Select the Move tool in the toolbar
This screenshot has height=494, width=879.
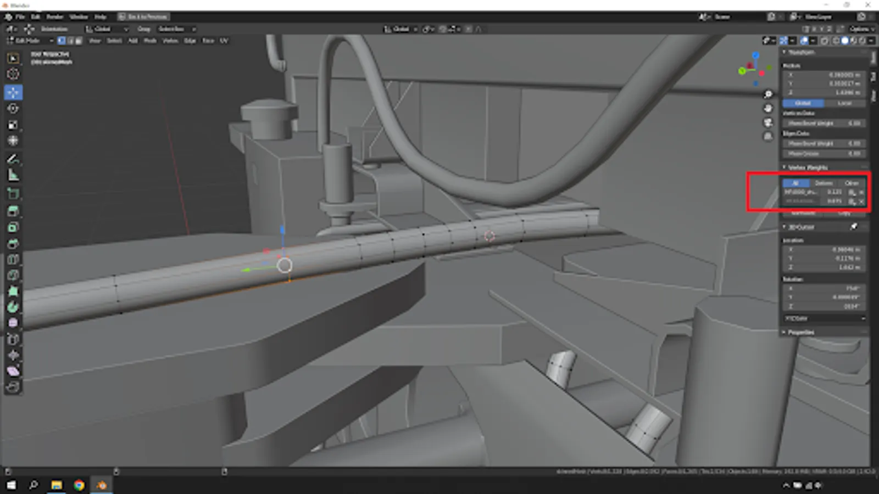click(13, 92)
